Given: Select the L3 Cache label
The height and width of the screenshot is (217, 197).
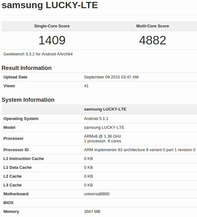Looking at the screenshot, I should pos(13,185).
